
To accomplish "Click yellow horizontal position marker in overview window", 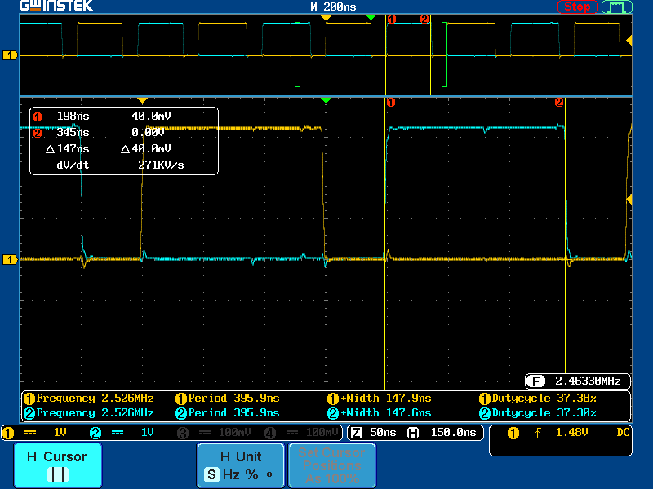I will (x=326, y=17).
